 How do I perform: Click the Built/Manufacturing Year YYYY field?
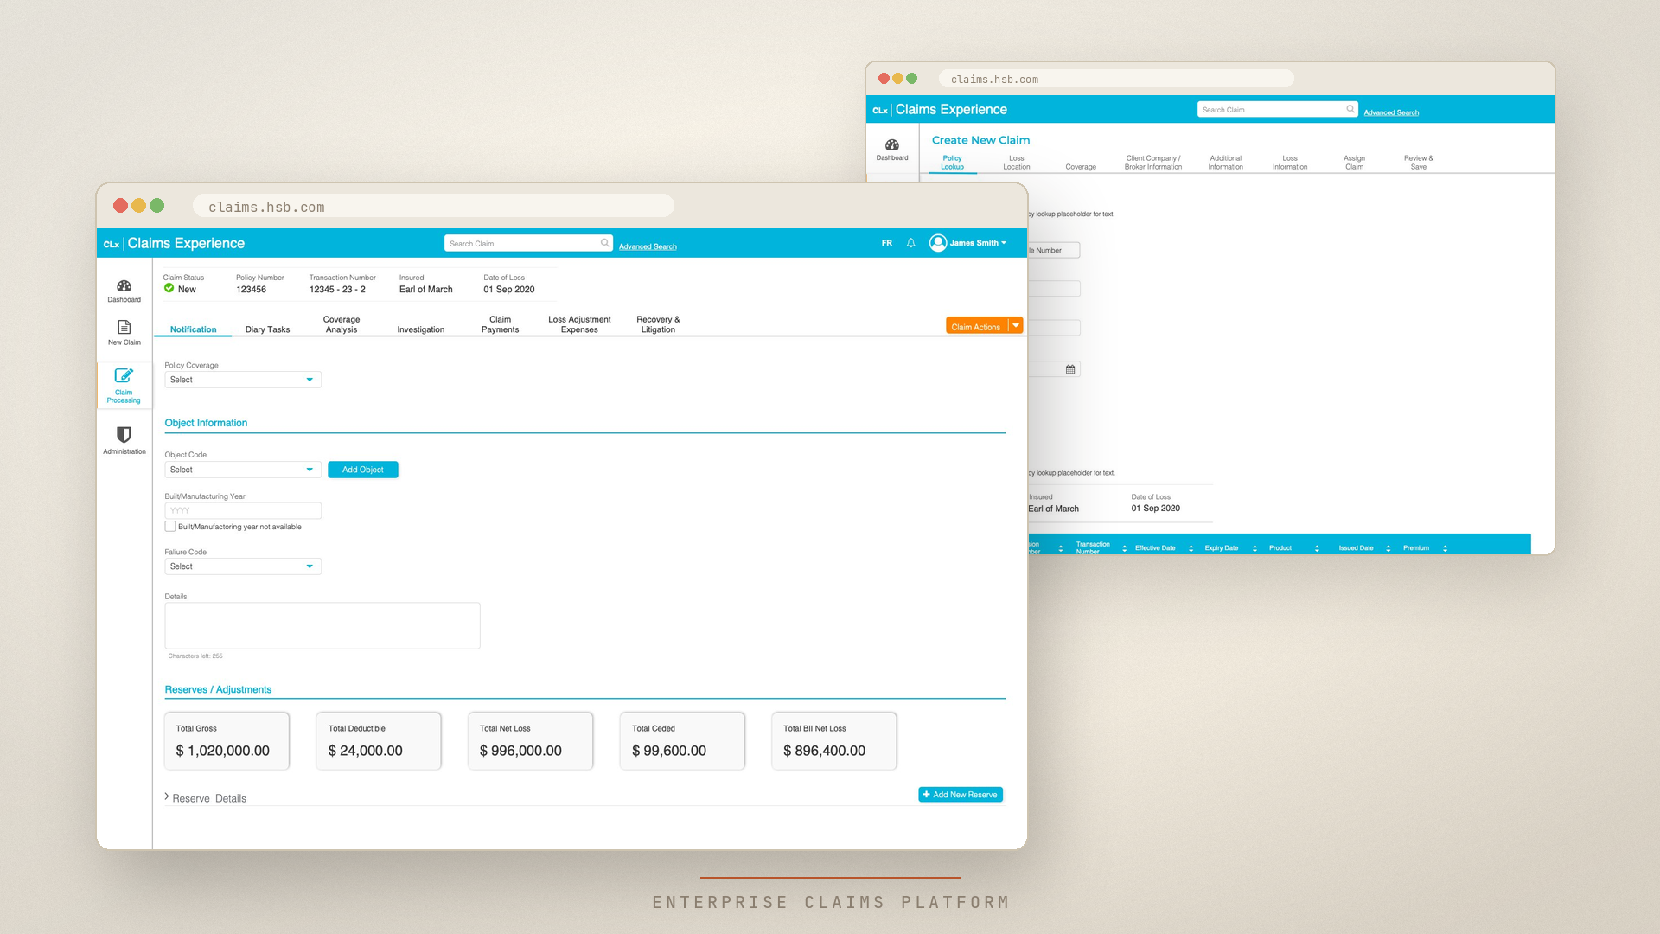coord(243,510)
